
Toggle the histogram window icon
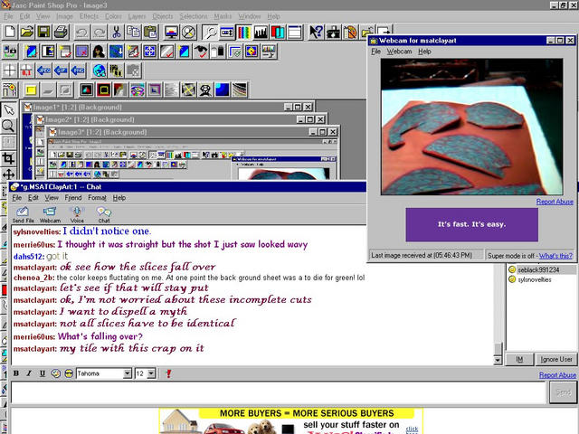(261, 33)
